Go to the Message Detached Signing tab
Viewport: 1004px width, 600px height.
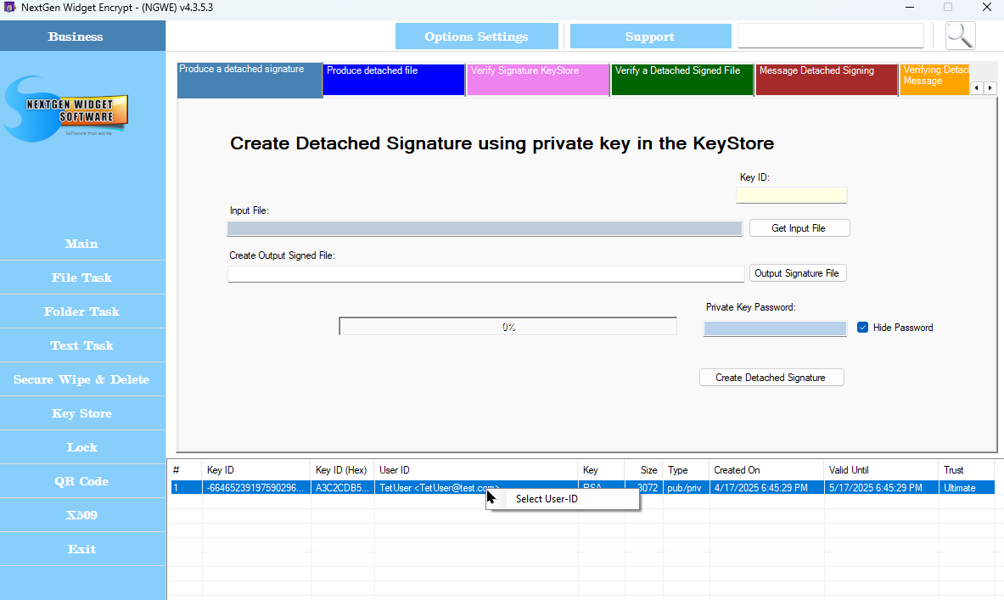click(827, 80)
